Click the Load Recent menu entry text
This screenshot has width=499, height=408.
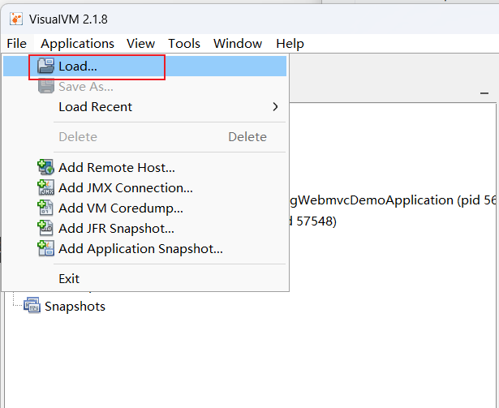tap(95, 107)
